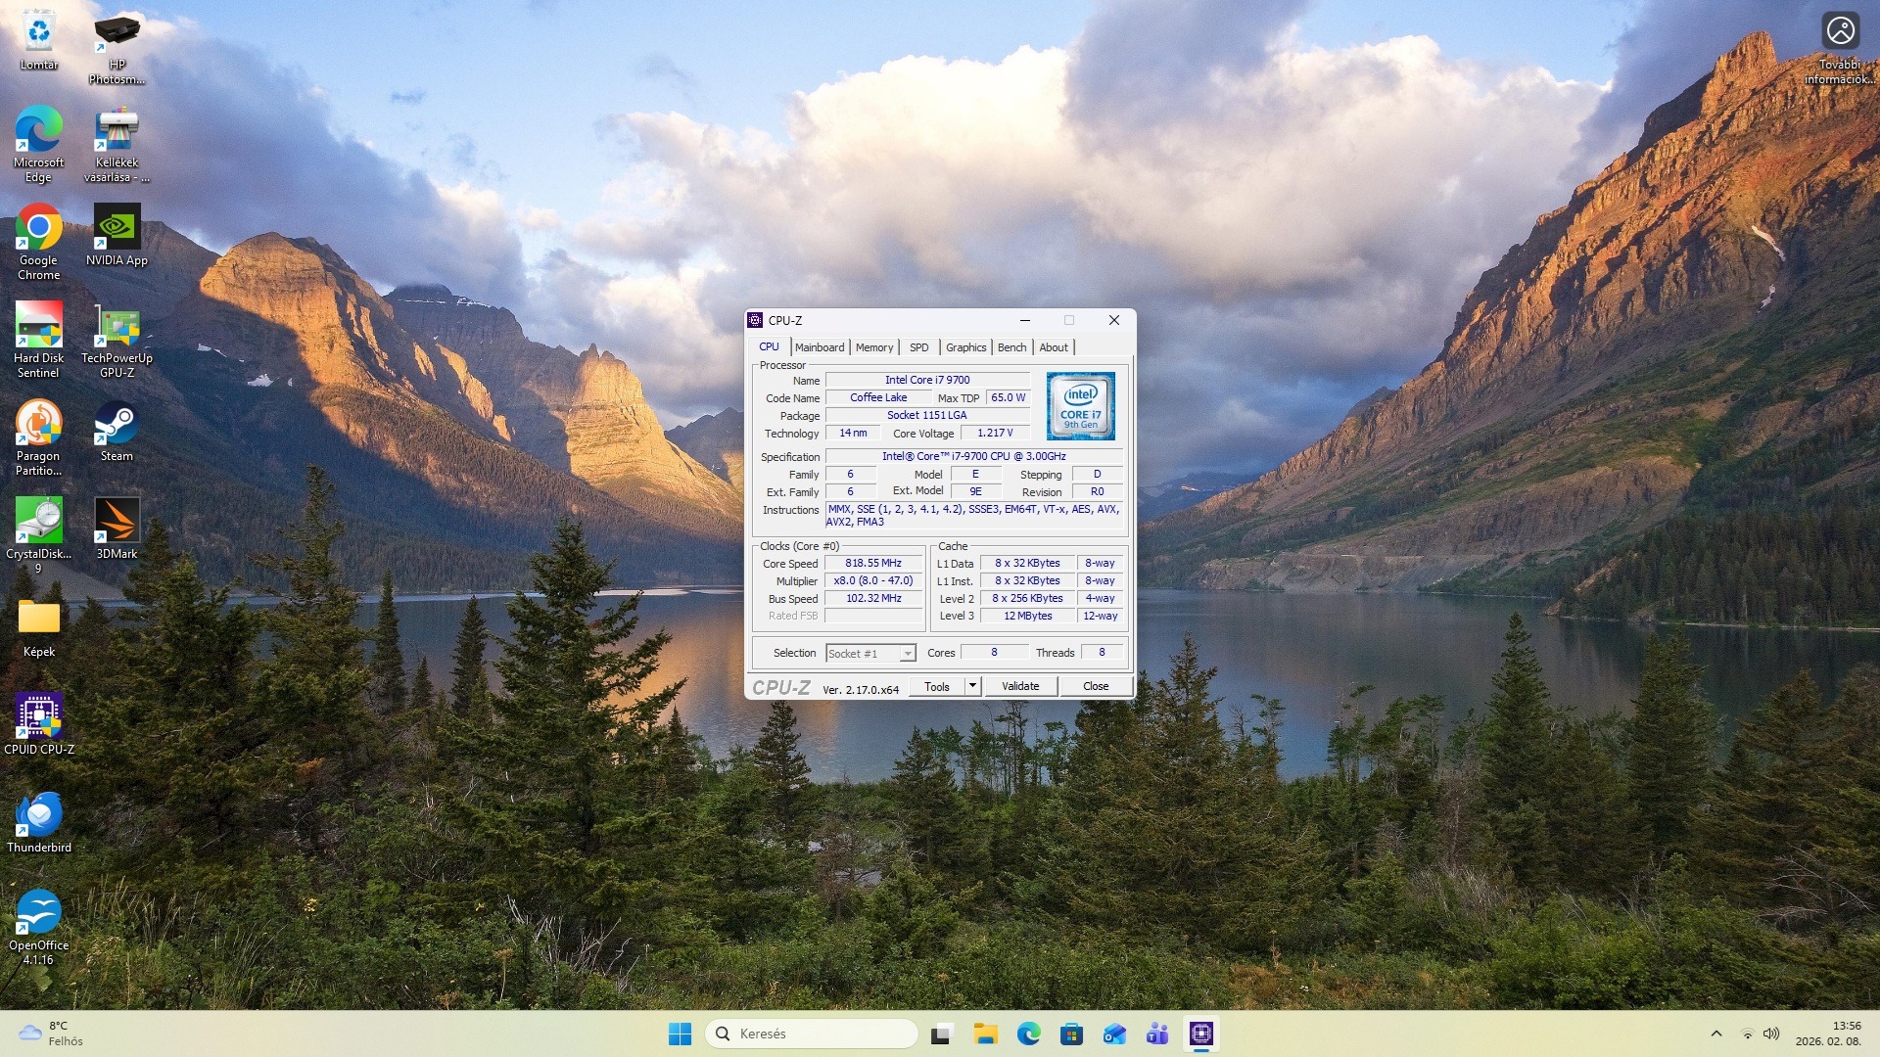1880x1057 pixels.
Task: Open the Paragon Partition desktop icon
Action: 38,427
